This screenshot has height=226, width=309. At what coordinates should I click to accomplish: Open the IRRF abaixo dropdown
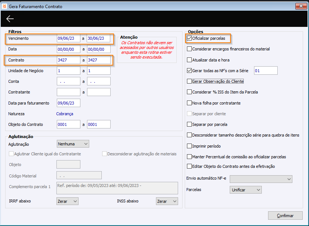coord(67,201)
